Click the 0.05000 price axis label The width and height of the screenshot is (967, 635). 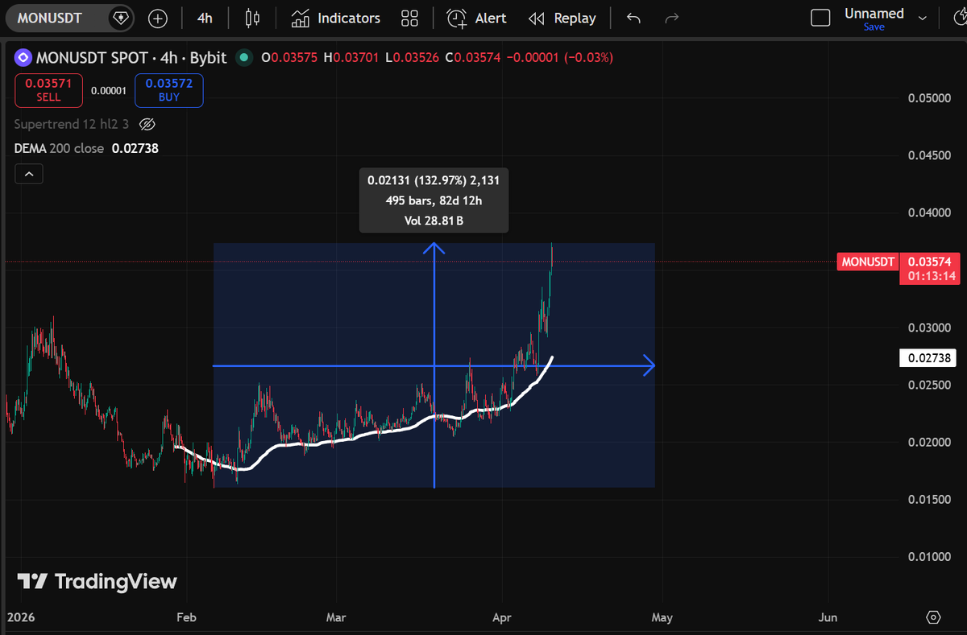point(929,98)
